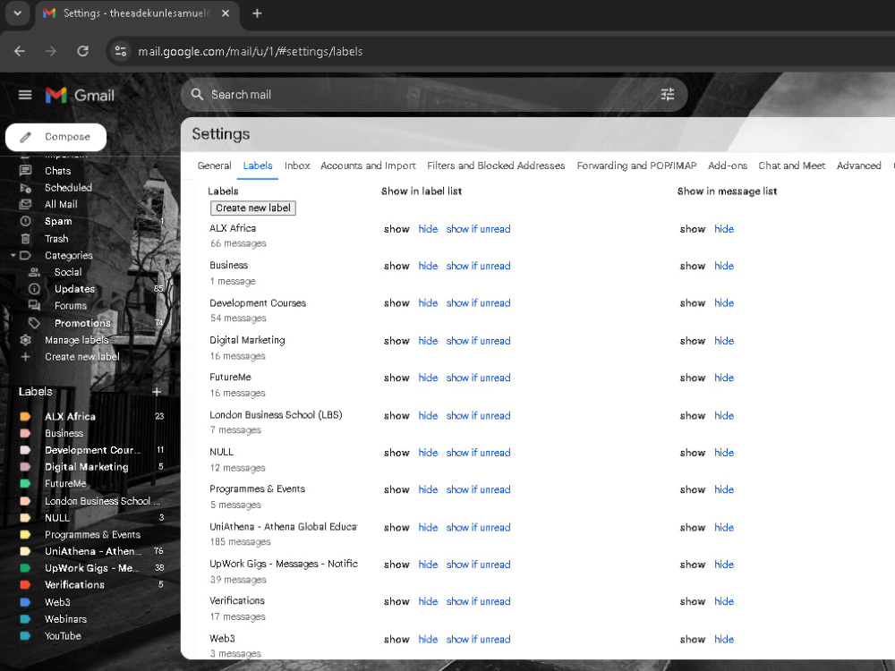Set FutureMe to show if unread

[478, 378]
